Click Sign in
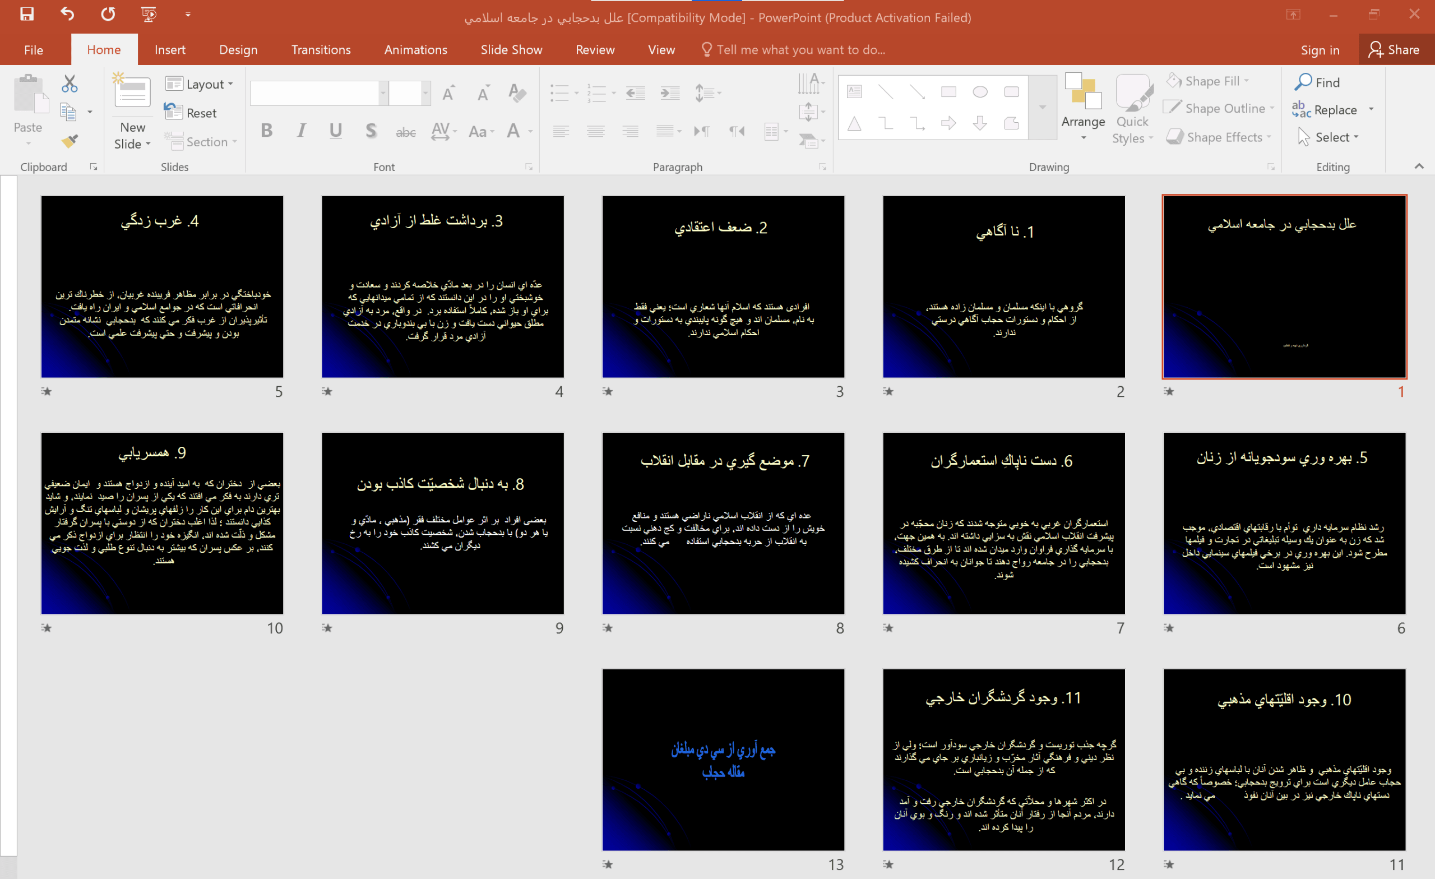This screenshot has height=879, width=1435. click(x=1320, y=50)
